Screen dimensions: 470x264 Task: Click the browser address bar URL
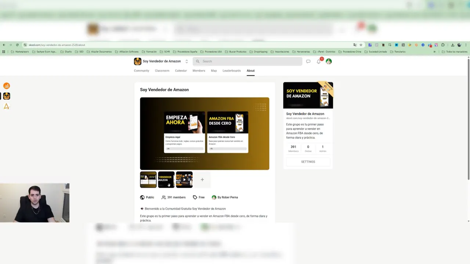(57, 45)
